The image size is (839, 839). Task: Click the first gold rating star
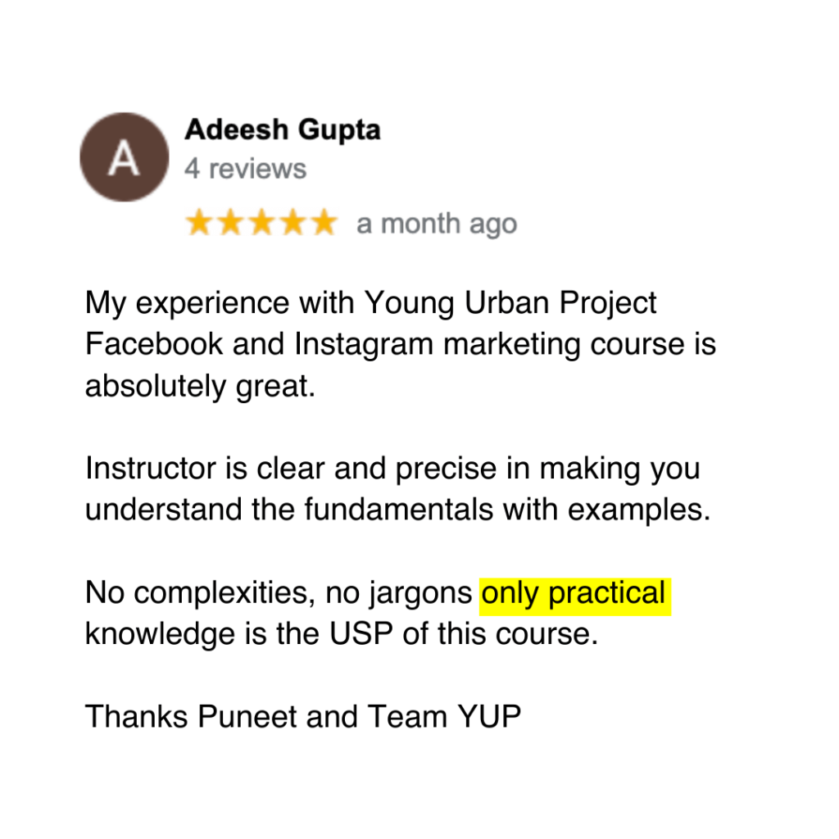click(x=199, y=223)
